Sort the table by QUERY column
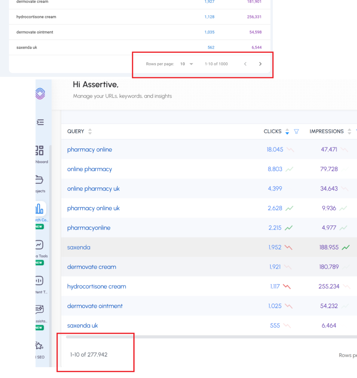 tap(90, 131)
